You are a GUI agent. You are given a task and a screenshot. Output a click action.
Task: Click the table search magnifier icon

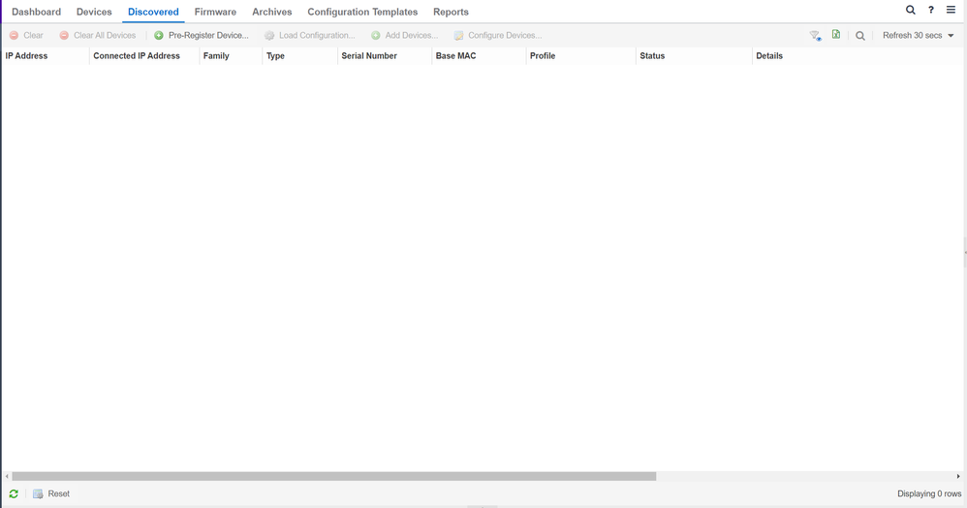(x=859, y=36)
